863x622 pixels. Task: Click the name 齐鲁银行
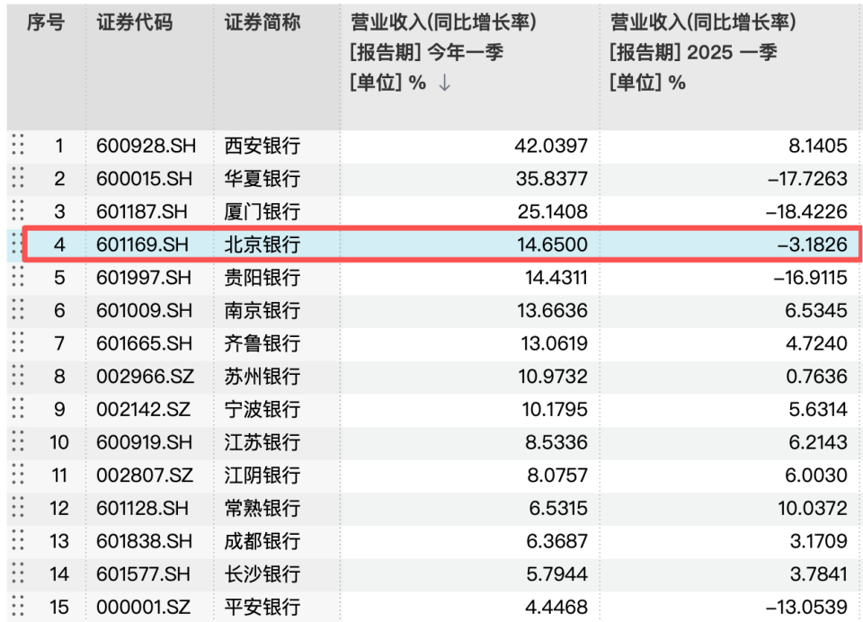pyautogui.click(x=262, y=343)
